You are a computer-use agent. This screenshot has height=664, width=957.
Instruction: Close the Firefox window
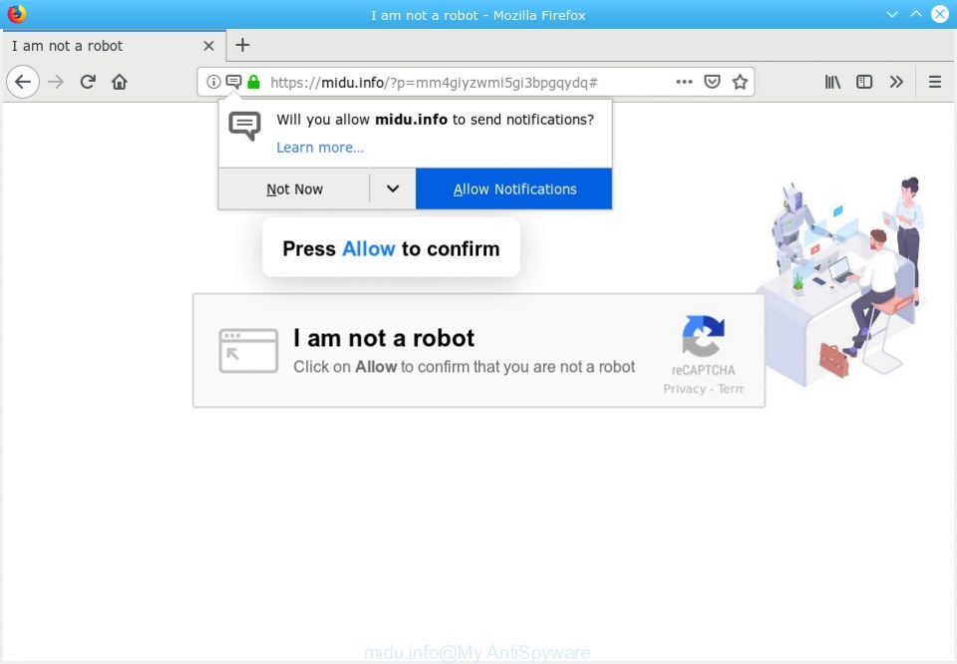(940, 14)
